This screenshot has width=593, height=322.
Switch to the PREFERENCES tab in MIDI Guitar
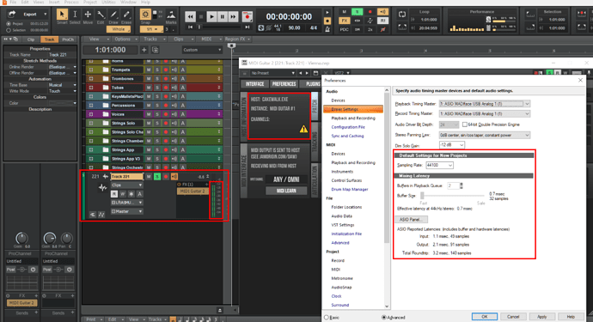284,84
